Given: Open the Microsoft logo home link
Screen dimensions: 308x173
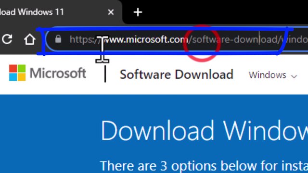Looking at the screenshot, I should coord(48,73).
